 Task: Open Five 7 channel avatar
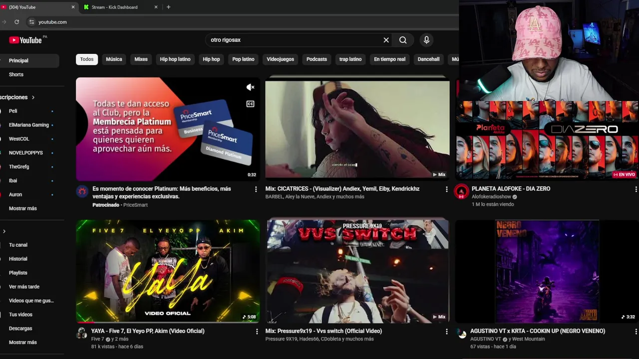82,334
